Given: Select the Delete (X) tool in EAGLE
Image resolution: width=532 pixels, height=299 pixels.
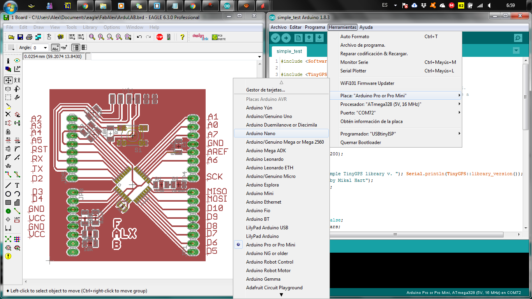Looking at the screenshot, I should tap(8, 114).
